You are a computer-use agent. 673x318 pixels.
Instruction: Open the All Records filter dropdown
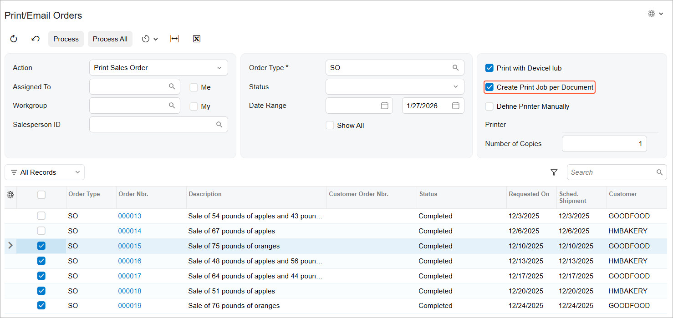click(x=45, y=172)
